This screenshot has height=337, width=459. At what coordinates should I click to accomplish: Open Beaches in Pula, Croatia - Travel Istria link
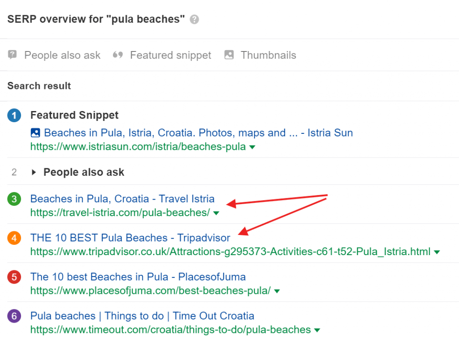[122, 199]
